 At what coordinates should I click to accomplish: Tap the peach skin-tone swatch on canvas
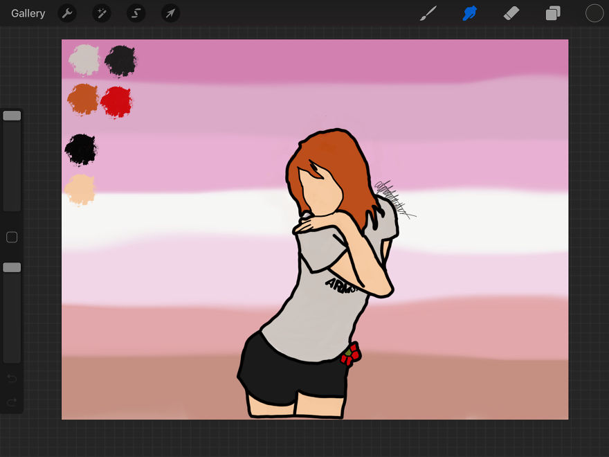click(80, 189)
